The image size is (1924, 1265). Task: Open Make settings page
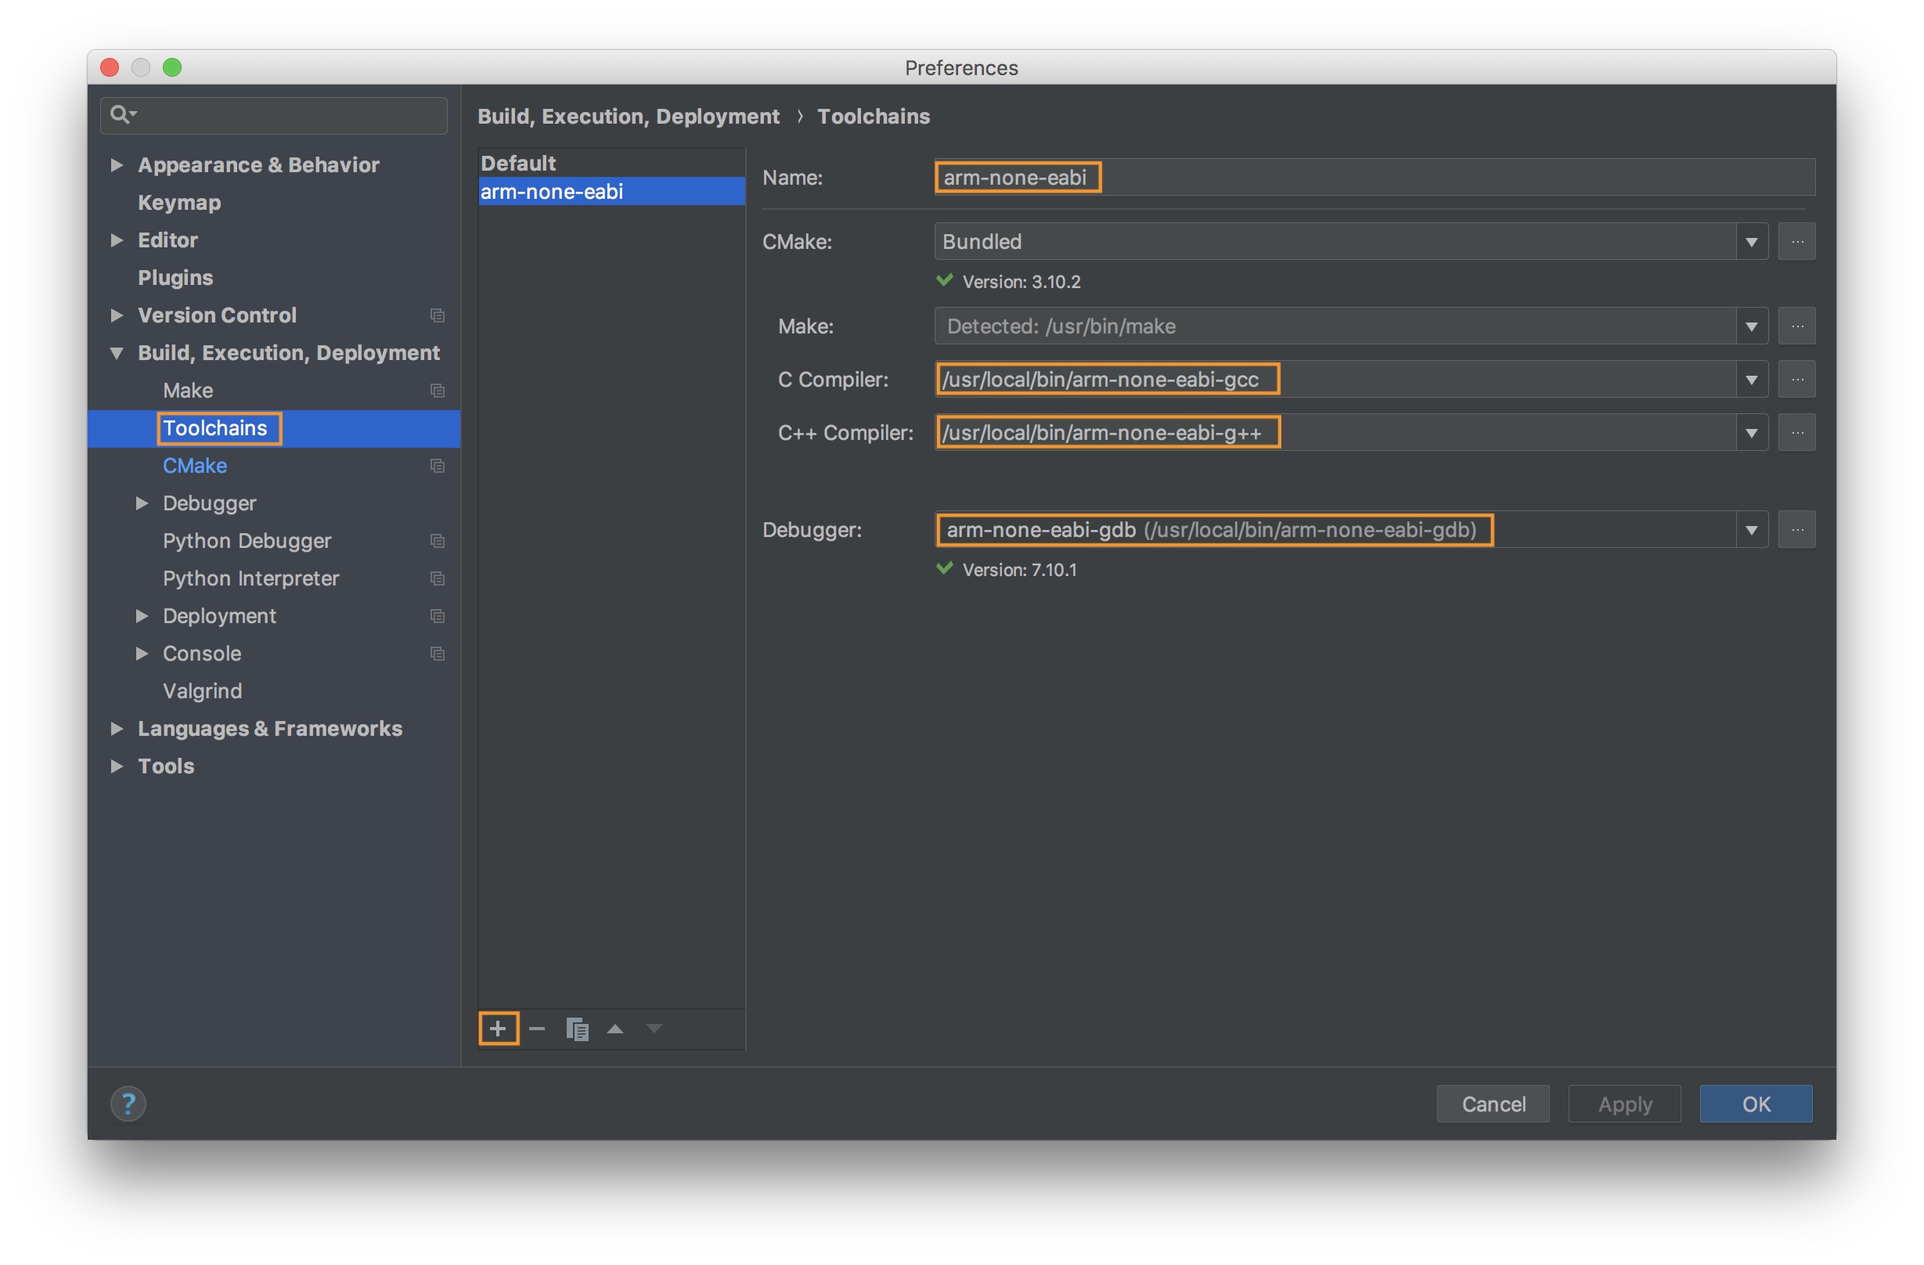(189, 391)
